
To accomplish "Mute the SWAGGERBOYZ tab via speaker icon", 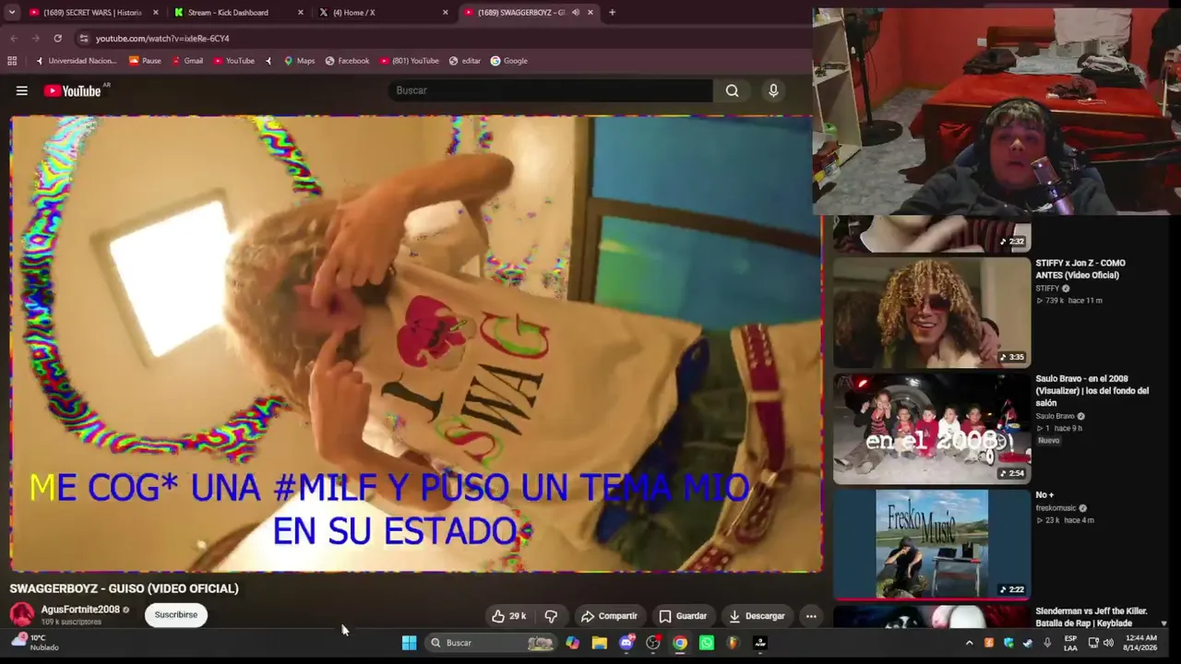I will (x=576, y=12).
